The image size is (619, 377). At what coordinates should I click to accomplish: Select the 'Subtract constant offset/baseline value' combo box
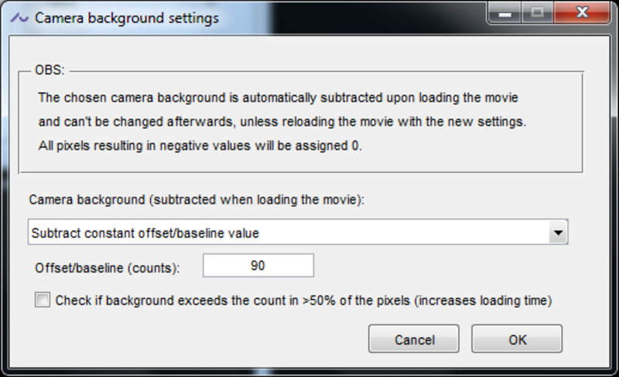(286, 232)
